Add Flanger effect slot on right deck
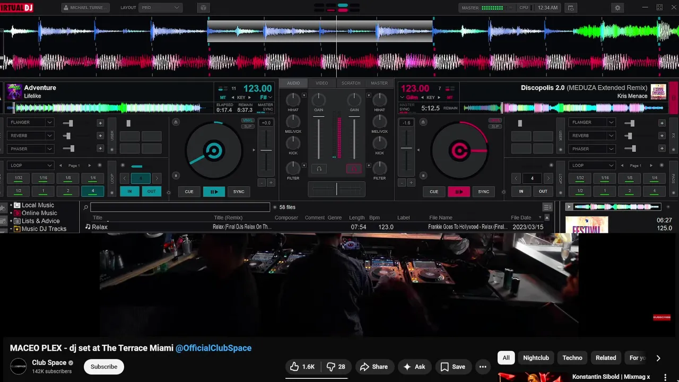This screenshot has height=382, width=679. pos(661,123)
